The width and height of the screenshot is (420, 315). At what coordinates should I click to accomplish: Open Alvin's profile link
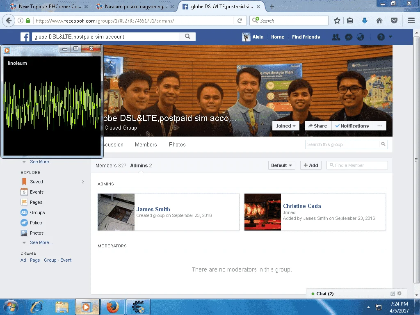(253, 37)
